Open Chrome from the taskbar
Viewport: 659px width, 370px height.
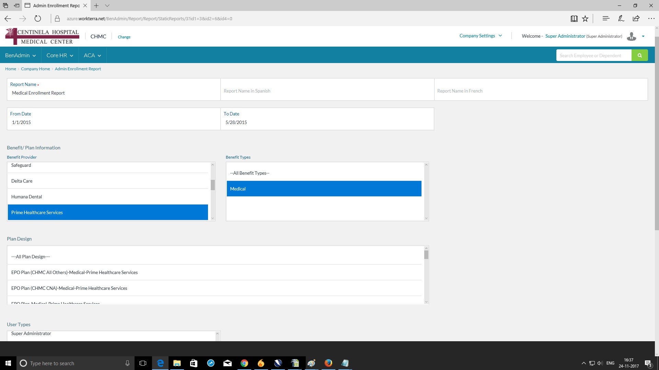click(x=244, y=363)
